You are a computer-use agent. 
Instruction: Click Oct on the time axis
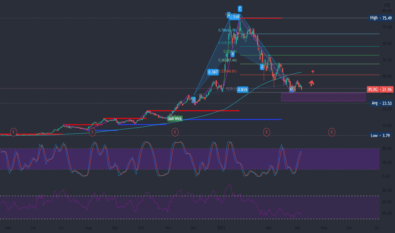click(141, 228)
